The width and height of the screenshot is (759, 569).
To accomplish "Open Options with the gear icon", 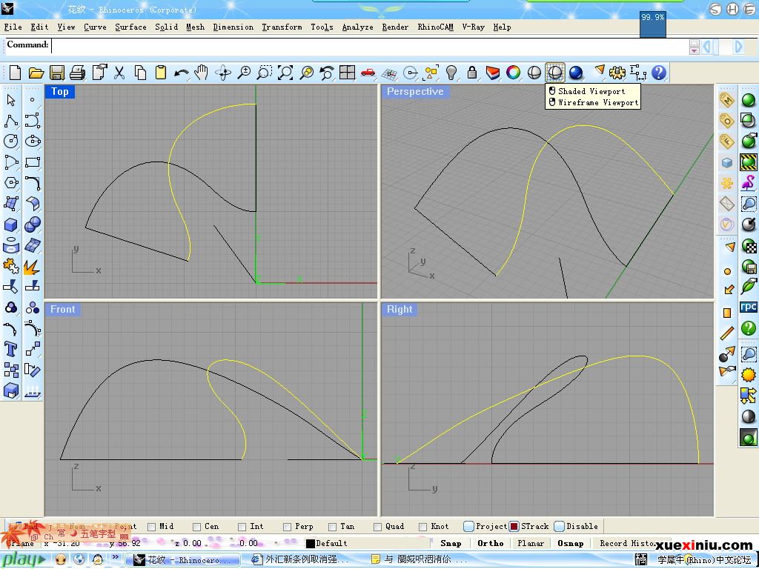I will pyautogui.click(x=617, y=73).
